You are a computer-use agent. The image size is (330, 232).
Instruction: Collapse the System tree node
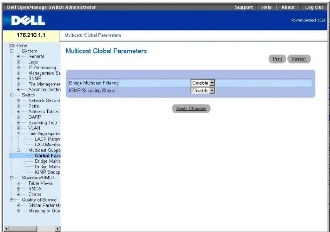(x=12, y=51)
